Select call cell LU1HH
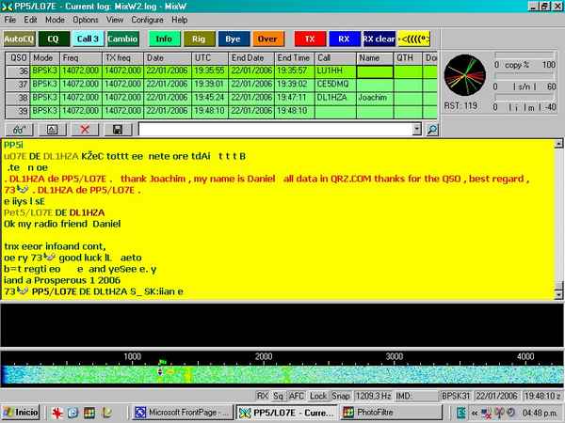The width and height of the screenshot is (565, 423). [x=335, y=70]
